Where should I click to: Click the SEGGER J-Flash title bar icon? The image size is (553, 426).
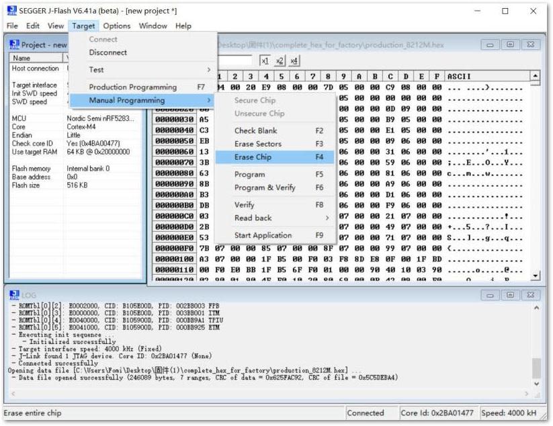click(11, 11)
